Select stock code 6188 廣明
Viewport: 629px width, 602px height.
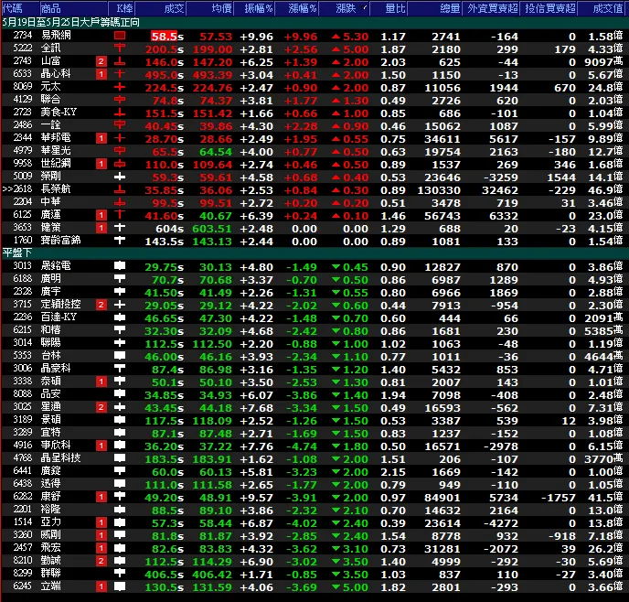click(x=23, y=278)
